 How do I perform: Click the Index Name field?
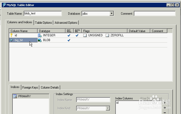pos(93,100)
